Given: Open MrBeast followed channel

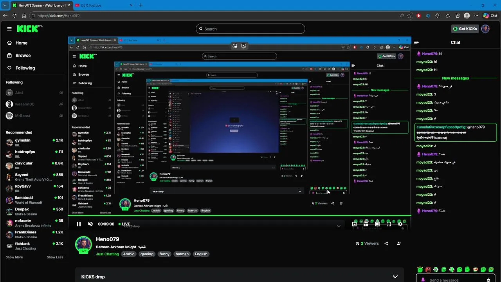Looking at the screenshot, I should pyautogui.click(x=34, y=116).
